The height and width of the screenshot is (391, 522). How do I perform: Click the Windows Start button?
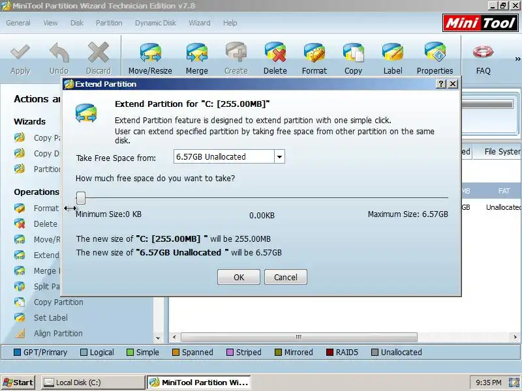[x=18, y=383]
